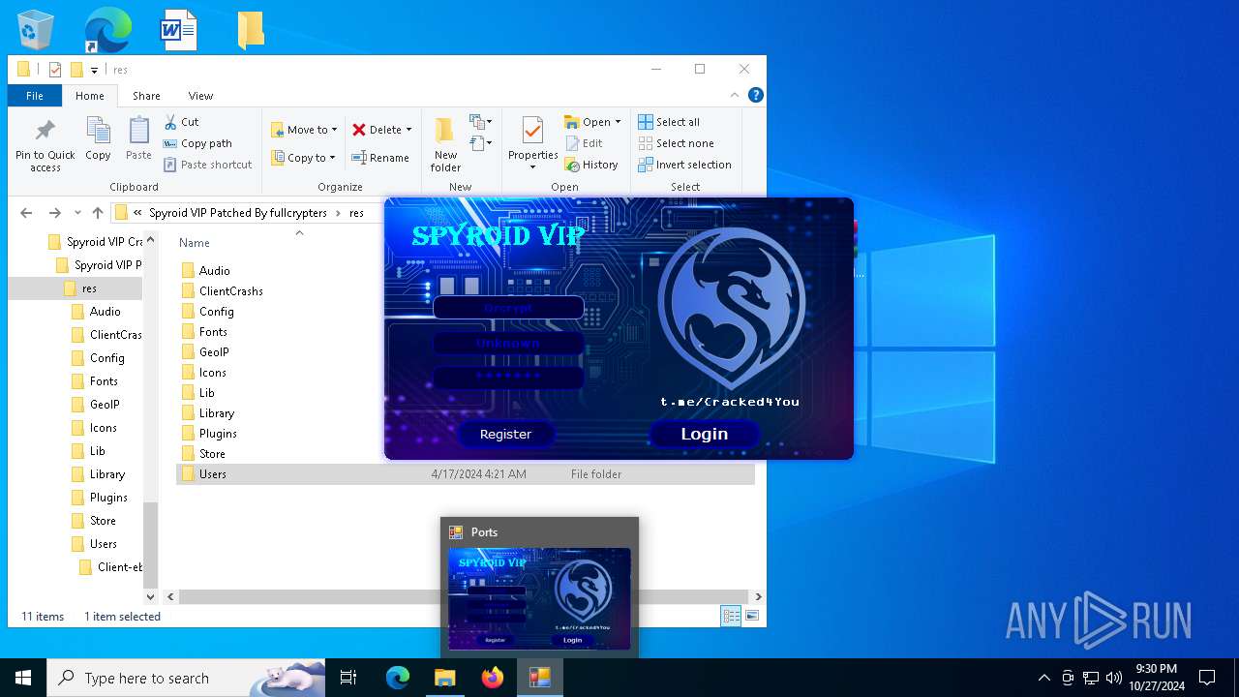Viewport: 1239px width, 697px height.
Task: Show hidden system tray icons
Action: click(1043, 678)
